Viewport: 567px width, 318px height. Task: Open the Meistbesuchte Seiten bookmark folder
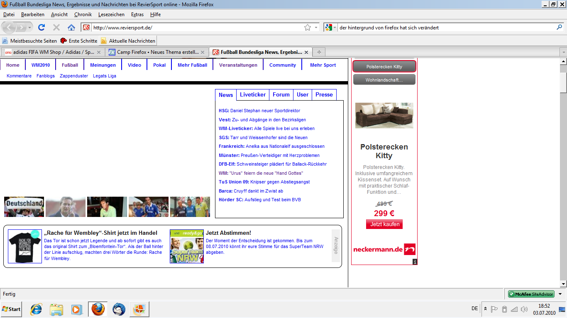point(29,41)
